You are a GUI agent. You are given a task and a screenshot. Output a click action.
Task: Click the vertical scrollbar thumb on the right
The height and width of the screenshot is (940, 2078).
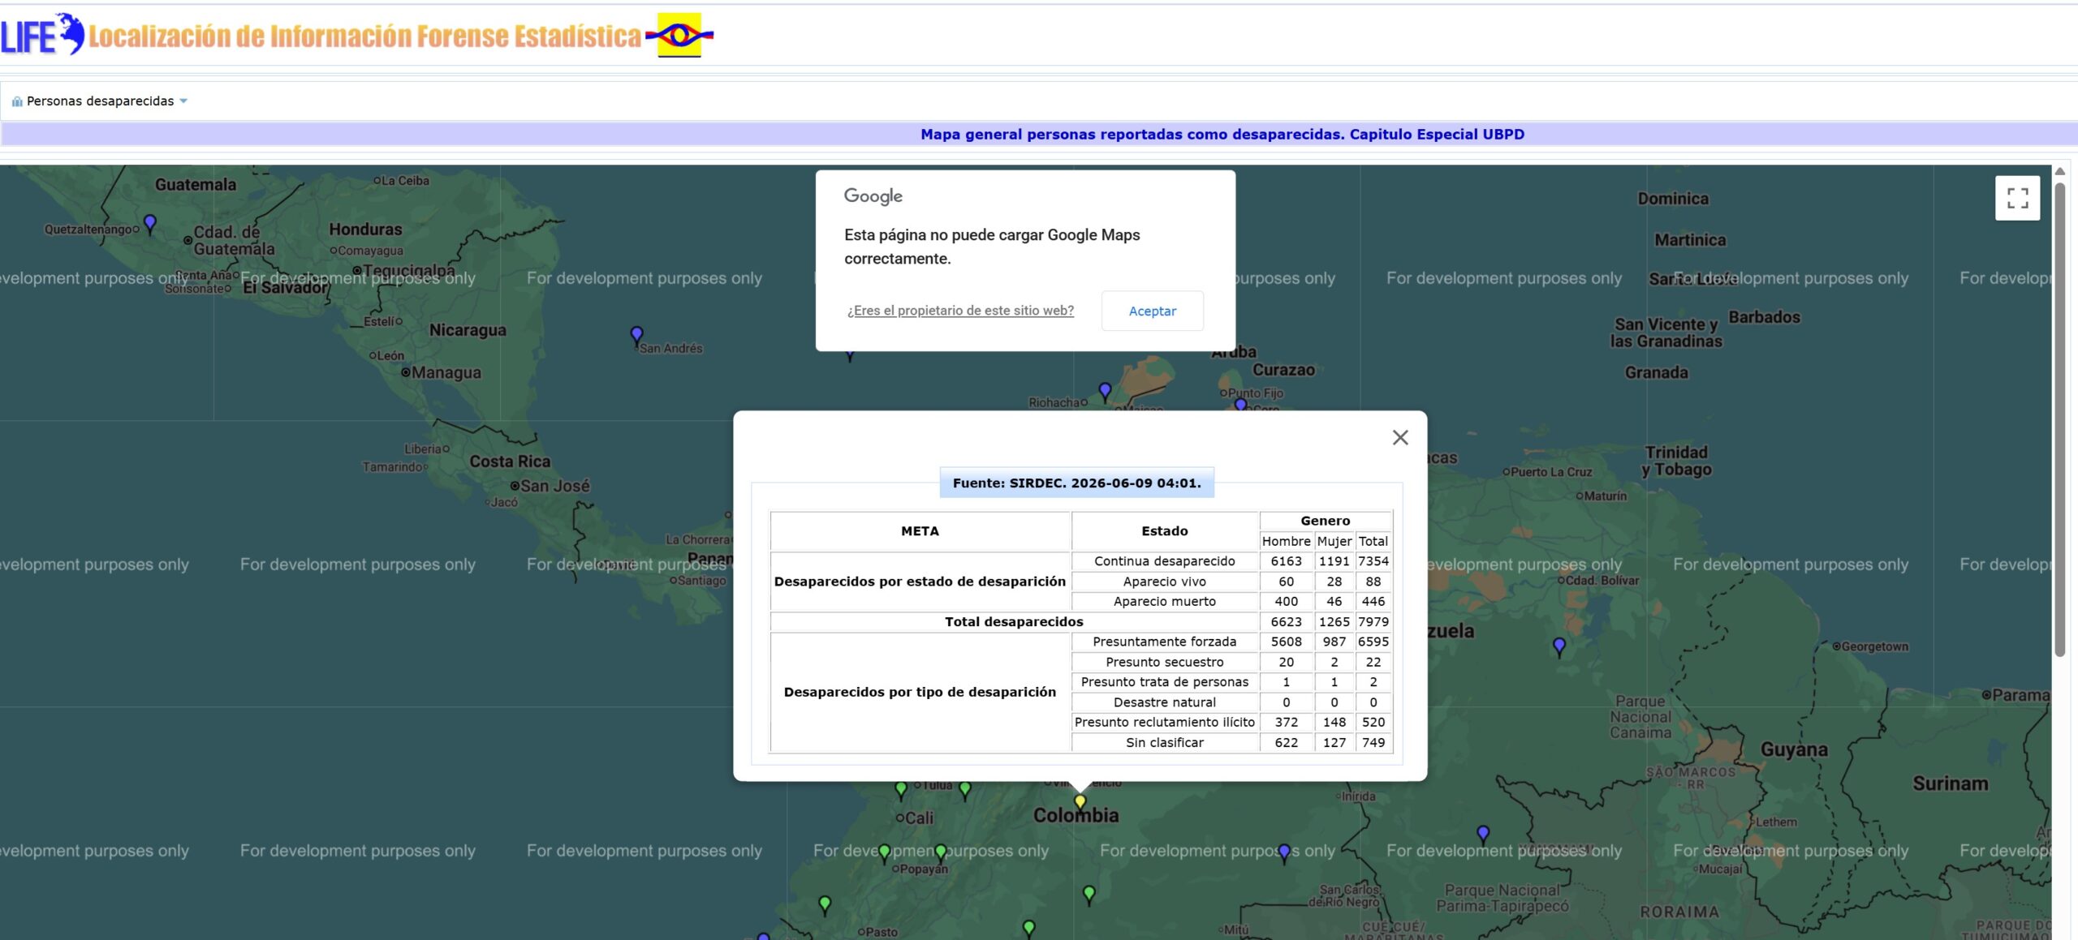click(2059, 419)
